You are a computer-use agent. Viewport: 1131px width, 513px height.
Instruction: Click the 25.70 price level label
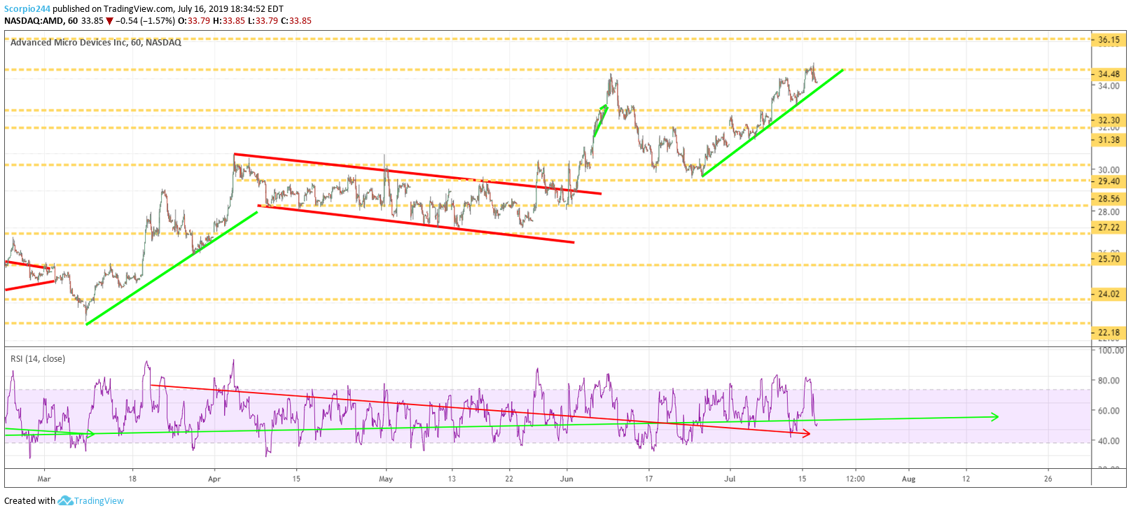[1109, 259]
